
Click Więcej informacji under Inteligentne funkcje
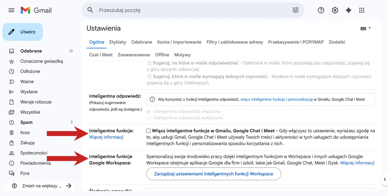(106, 137)
